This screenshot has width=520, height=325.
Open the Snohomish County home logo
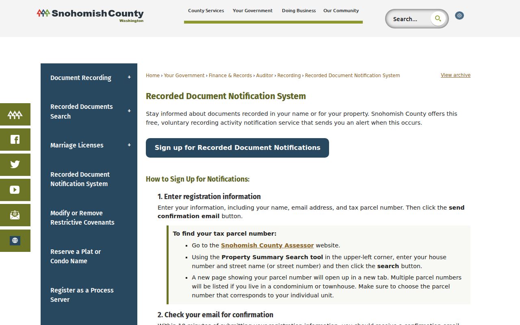pyautogui.click(x=90, y=15)
